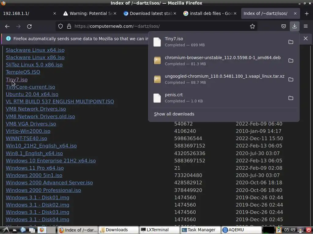Dismiss the Firefox data notification bar
Viewport: 313px width, 234px height.
[x=306, y=38]
